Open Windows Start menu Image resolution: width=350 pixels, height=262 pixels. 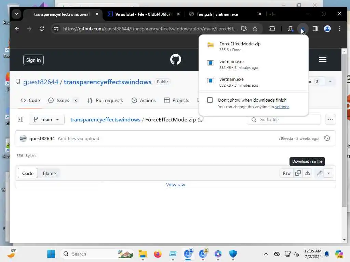pyautogui.click(x=51, y=254)
